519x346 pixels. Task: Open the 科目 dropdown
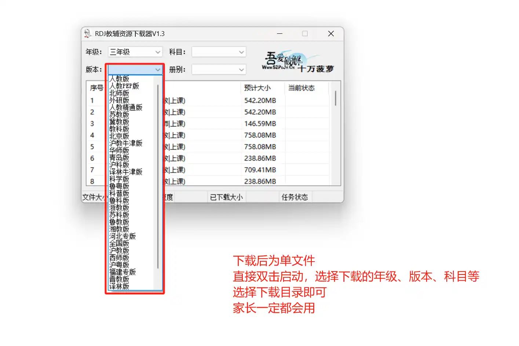tap(219, 52)
